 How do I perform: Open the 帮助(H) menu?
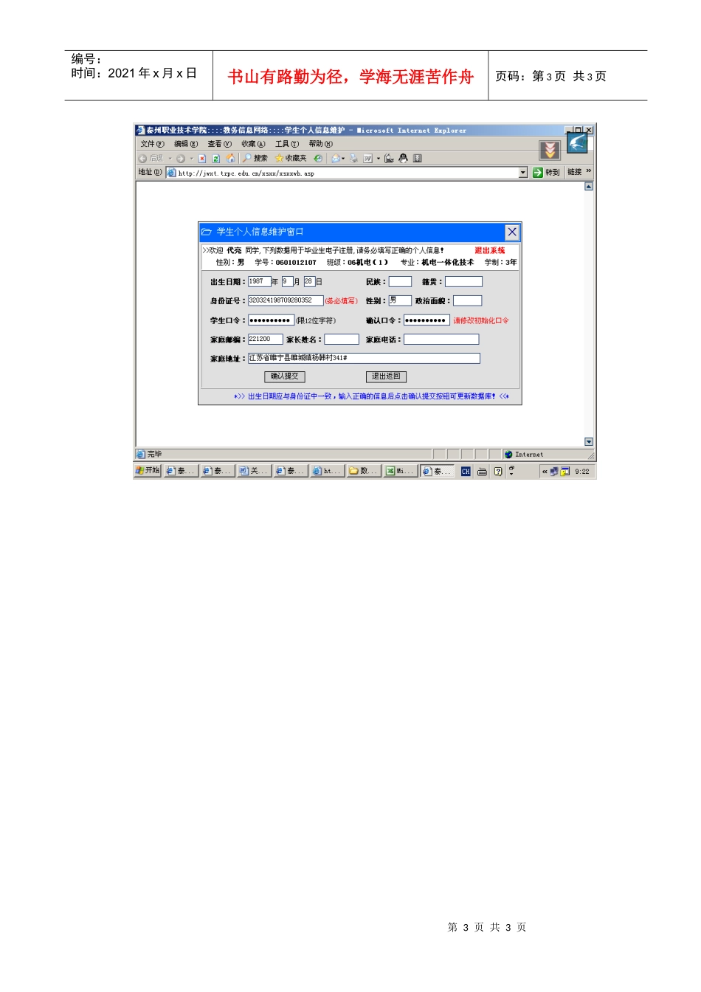tap(320, 144)
